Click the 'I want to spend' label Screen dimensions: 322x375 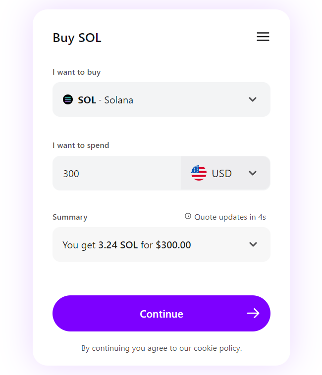[81, 145]
